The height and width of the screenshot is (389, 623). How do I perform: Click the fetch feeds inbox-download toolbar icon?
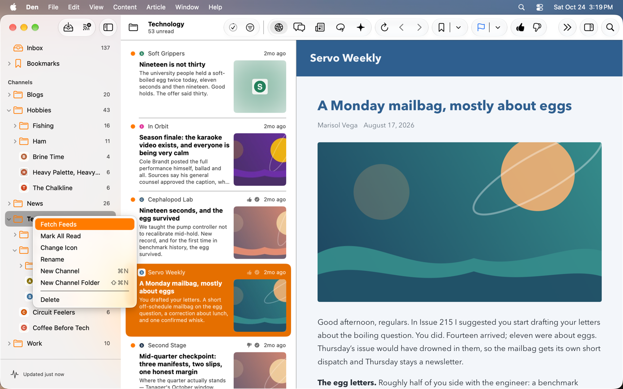click(68, 27)
